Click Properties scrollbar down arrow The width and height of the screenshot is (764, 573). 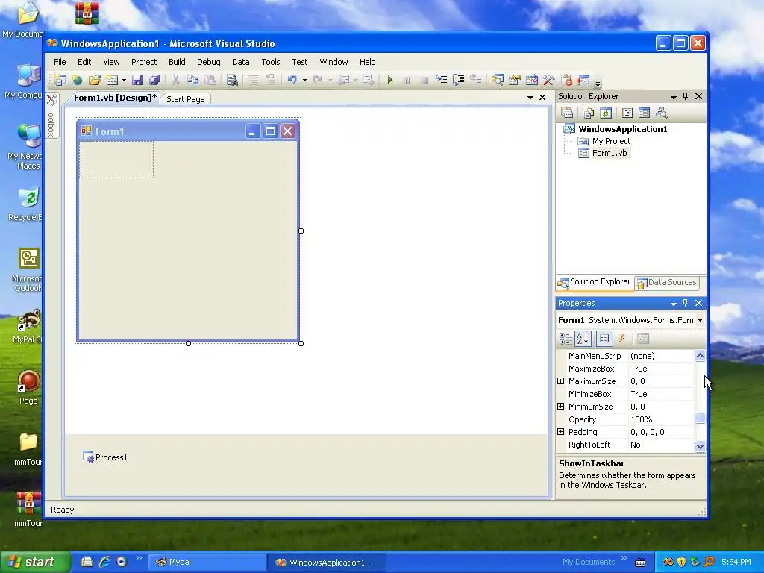click(700, 446)
